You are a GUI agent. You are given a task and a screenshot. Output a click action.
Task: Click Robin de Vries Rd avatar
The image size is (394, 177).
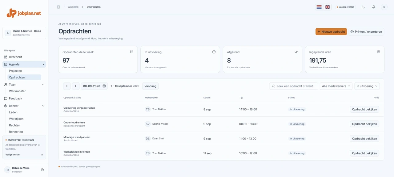point(7,170)
